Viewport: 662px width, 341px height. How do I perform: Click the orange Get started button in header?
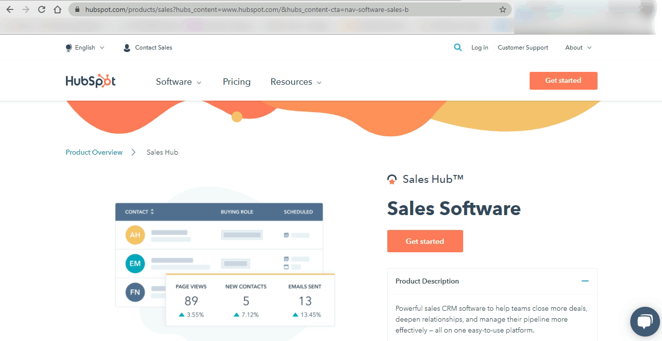[x=563, y=80]
